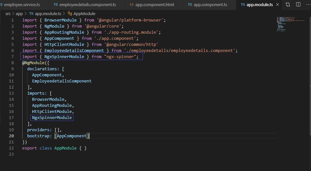Split the editor to the right
311x171 pixels.
[x=298, y=4]
